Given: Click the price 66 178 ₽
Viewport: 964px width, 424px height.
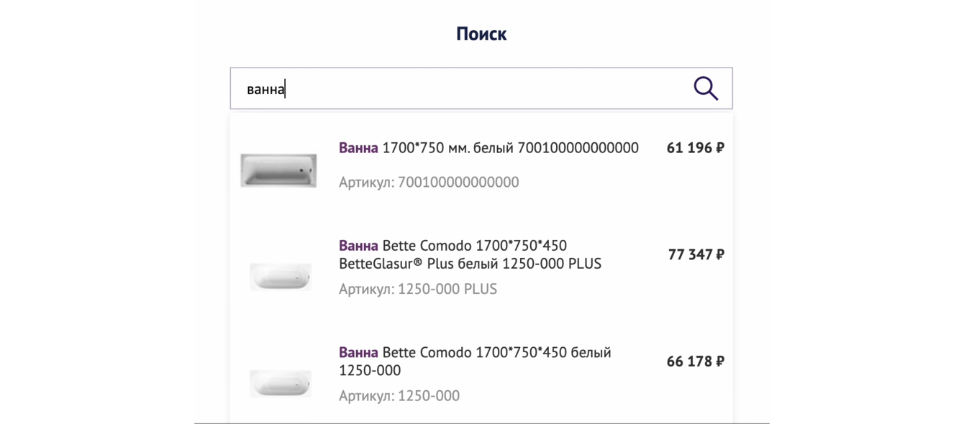Looking at the screenshot, I should 695,361.
